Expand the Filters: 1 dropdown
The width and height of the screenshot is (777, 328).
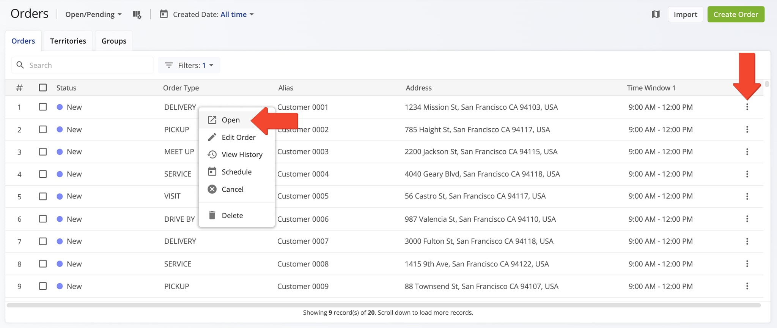(189, 65)
